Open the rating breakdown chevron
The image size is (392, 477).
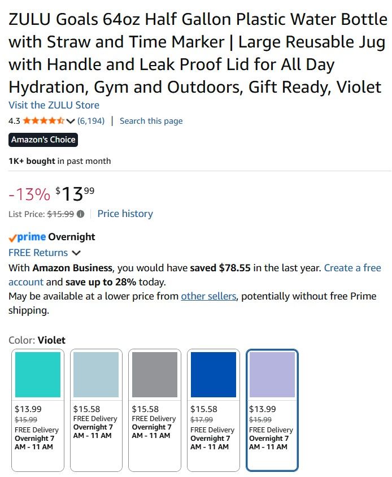71,121
